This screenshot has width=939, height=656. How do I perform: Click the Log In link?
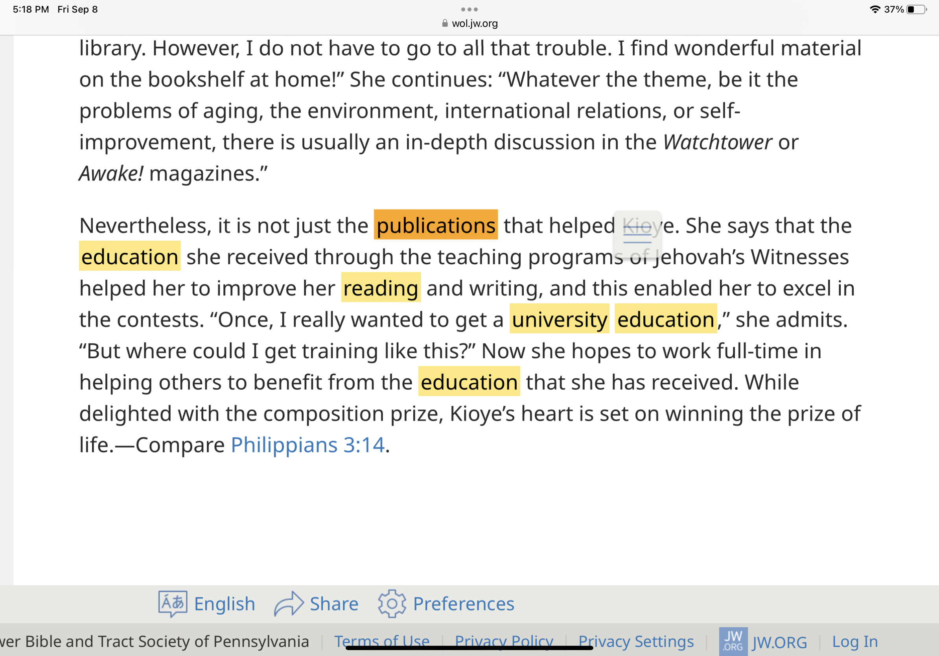pyautogui.click(x=855, y=641)
